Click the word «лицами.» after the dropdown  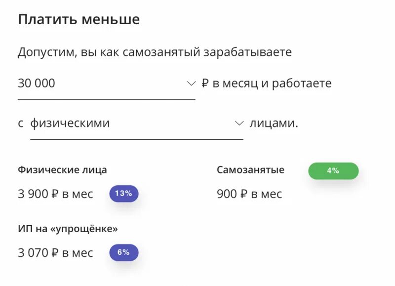[x=274, y=123]
